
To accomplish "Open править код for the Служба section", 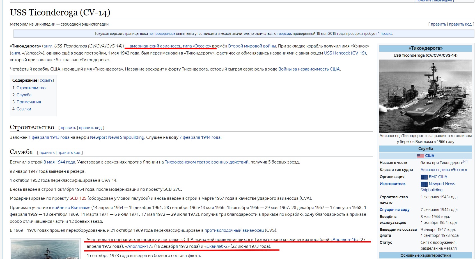I will 69,153.
